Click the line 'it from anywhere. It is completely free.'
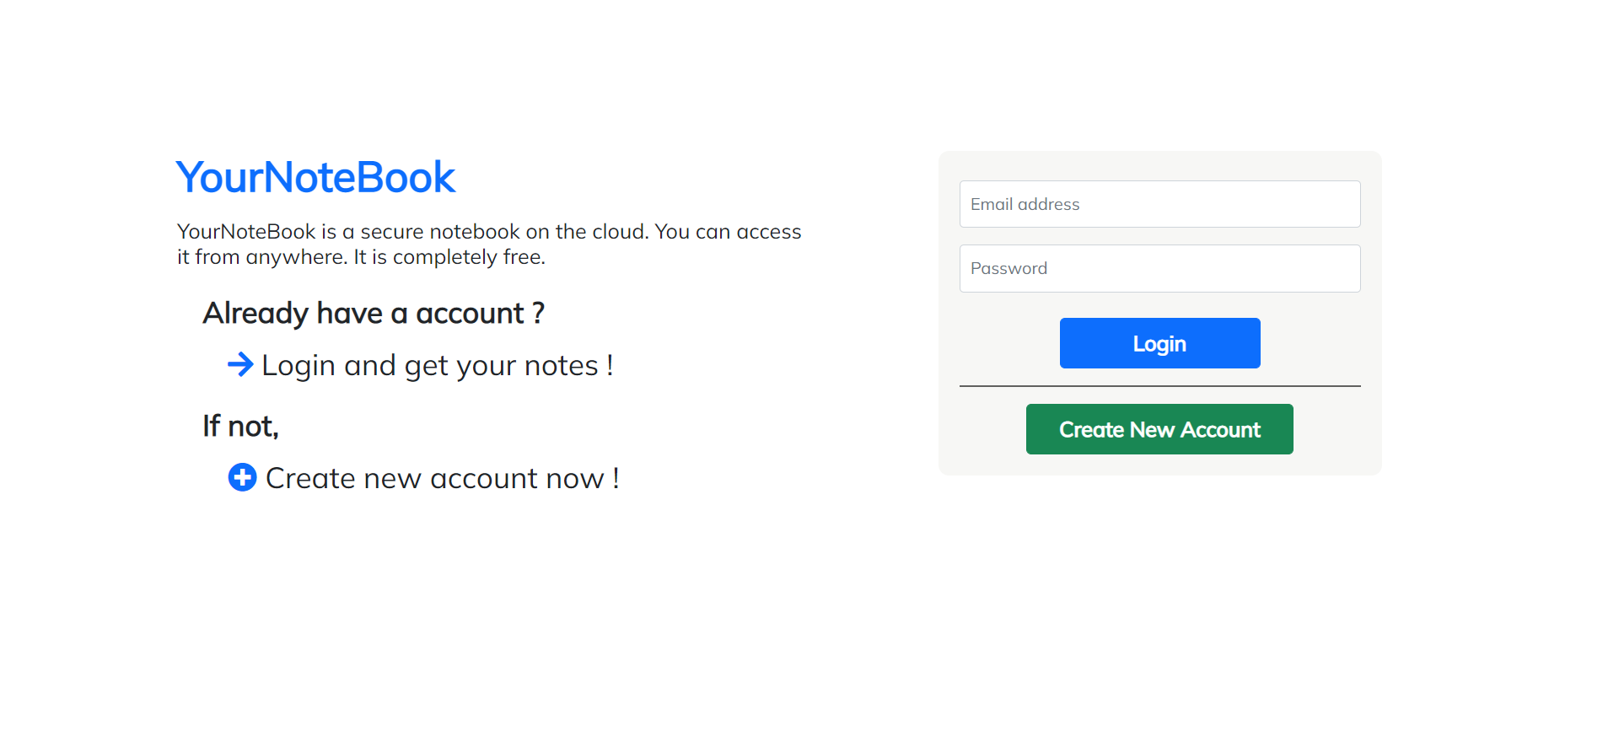Screen dimensions: 1619x747 pyautogui.click(x=361, y=257)
